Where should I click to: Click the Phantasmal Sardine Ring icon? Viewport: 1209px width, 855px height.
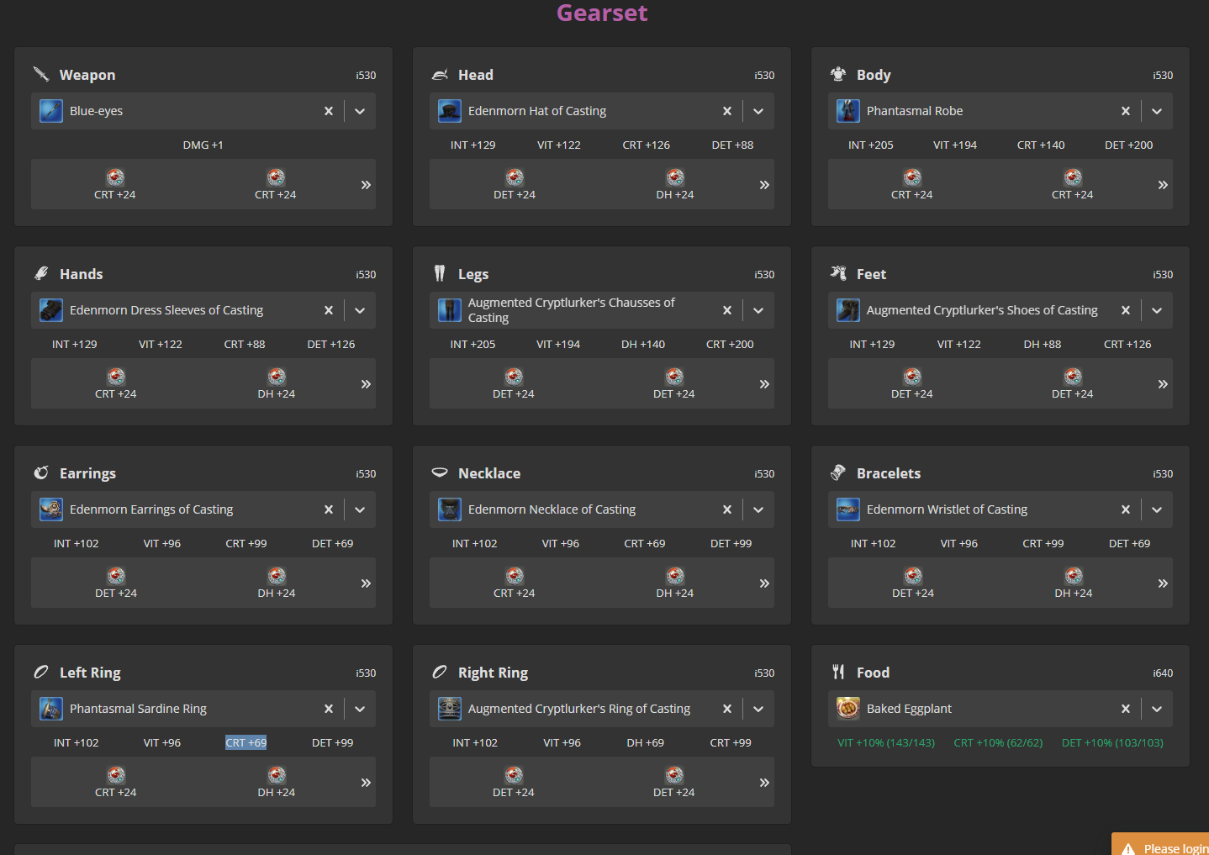[x=51, y=709]
